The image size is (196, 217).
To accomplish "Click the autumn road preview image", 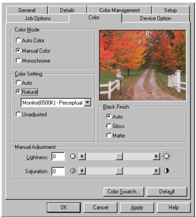I will 143,65.
